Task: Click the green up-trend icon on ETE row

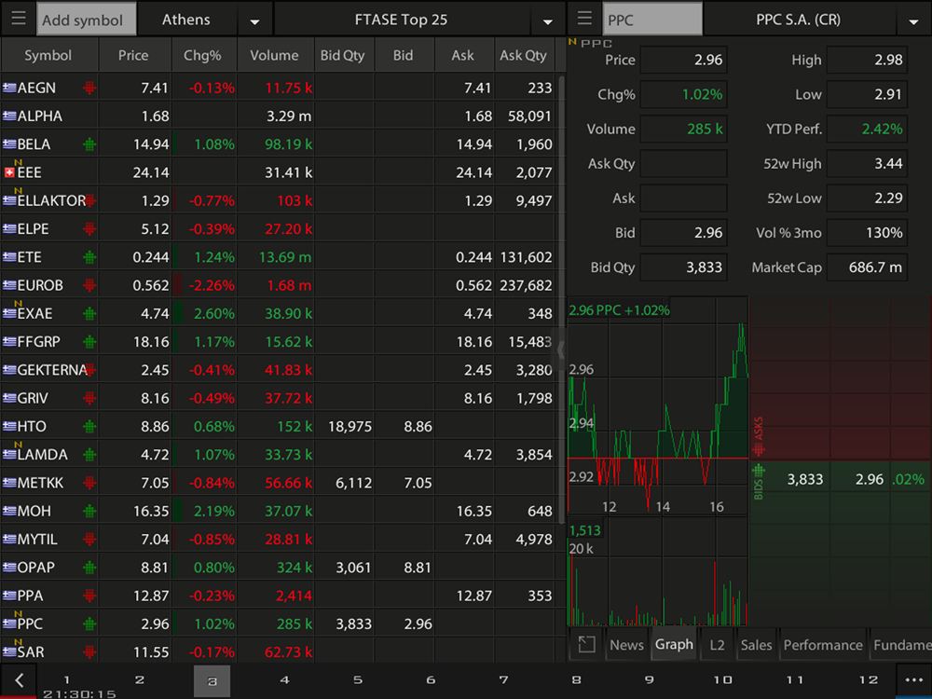Action: pos(89,257)
